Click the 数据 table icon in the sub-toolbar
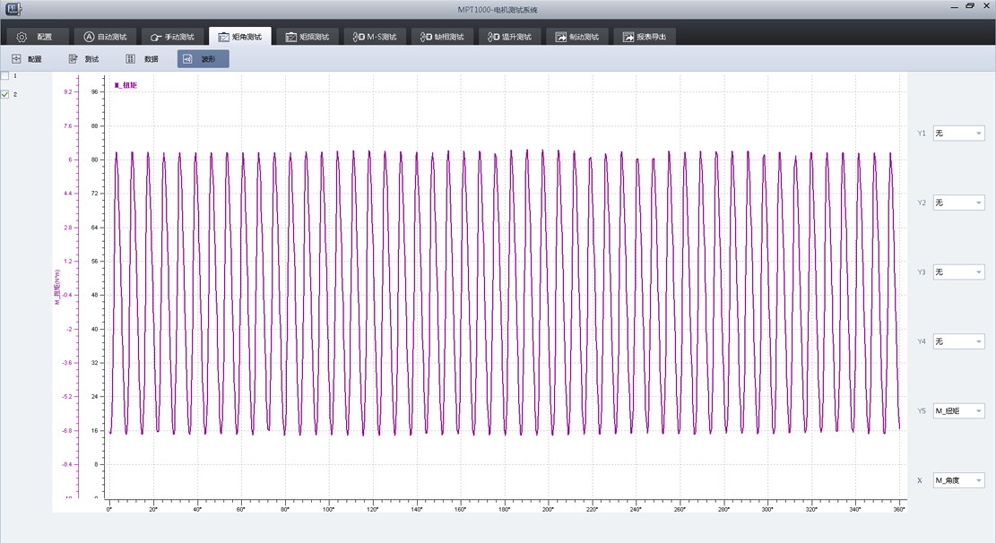The height and width of the screenshot is (543, 996). (130, 59)
